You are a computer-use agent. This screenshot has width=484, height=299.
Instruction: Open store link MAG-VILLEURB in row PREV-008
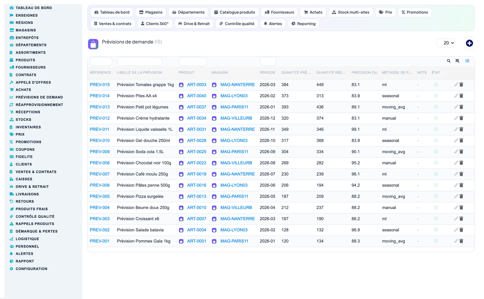(236, 163)
